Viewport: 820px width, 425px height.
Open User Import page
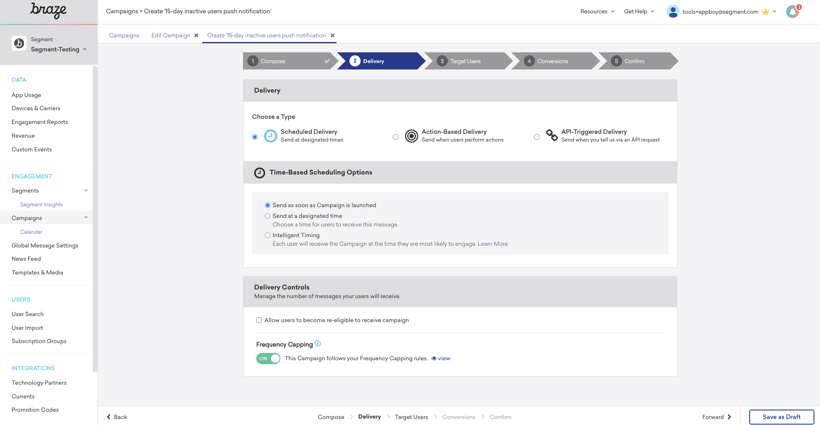coord(27,328)
